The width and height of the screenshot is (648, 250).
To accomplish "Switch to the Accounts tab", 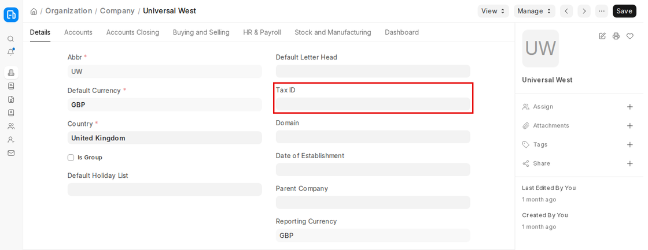I will click(x=78, y=32).
